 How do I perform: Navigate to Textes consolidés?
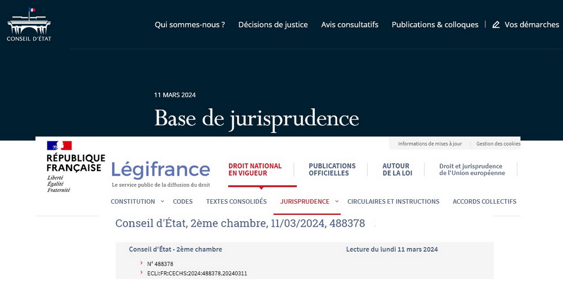point(236,201)
